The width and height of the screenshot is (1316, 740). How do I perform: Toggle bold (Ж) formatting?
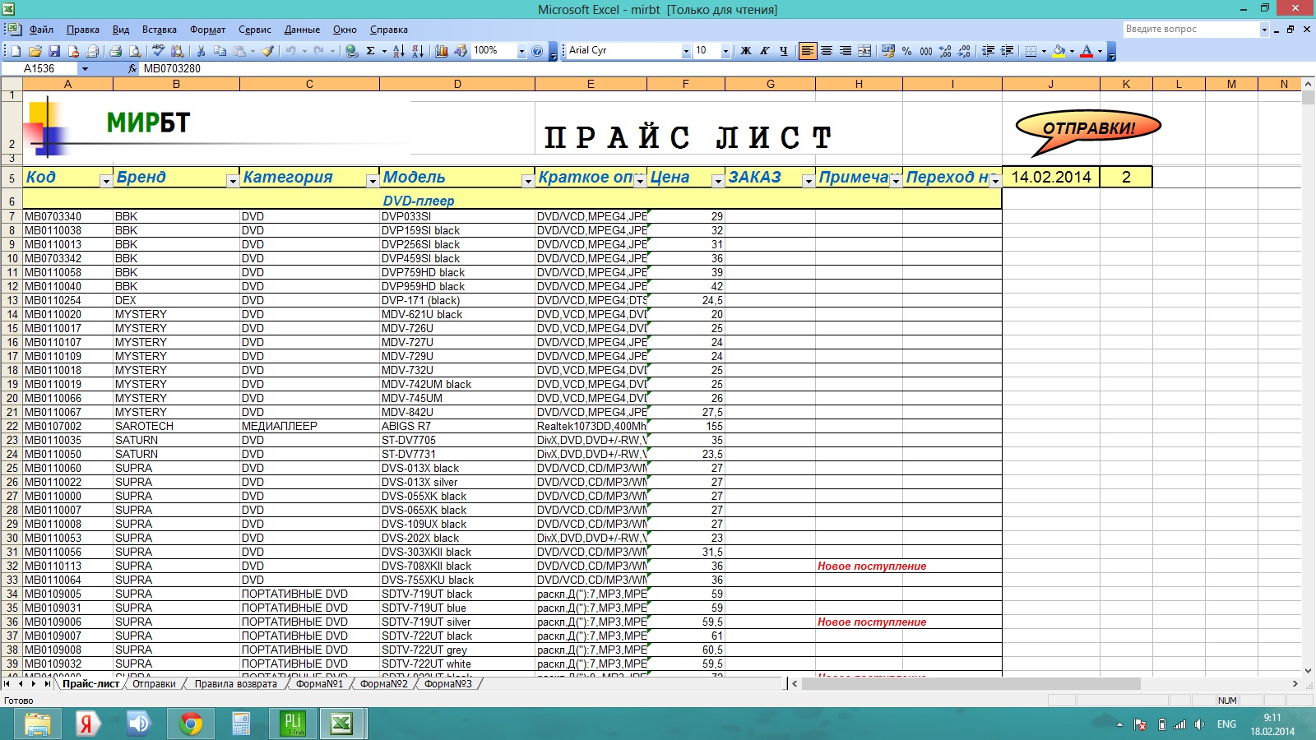pyautogui.click(x=746, y=51)
